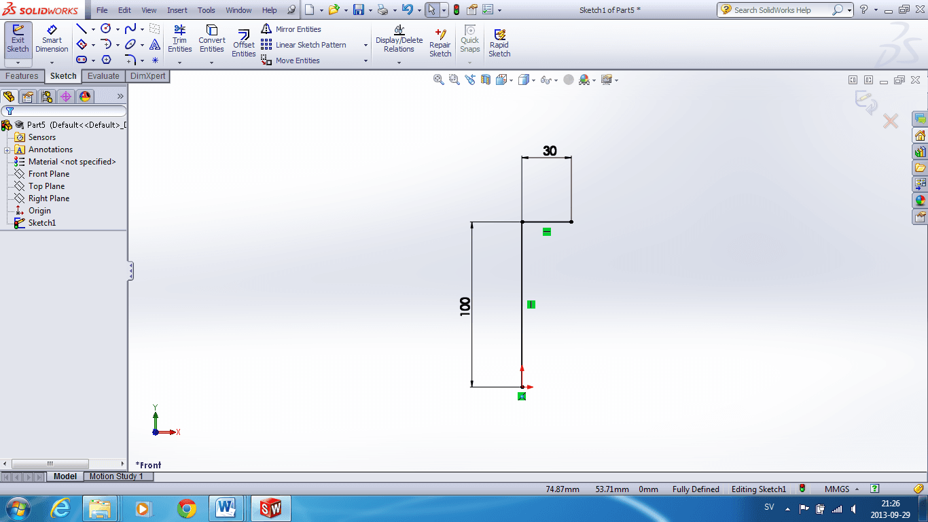Switch to the ConfigurationManager tab icon
Viewport: 928px width, 522px height.
point(47,97)
